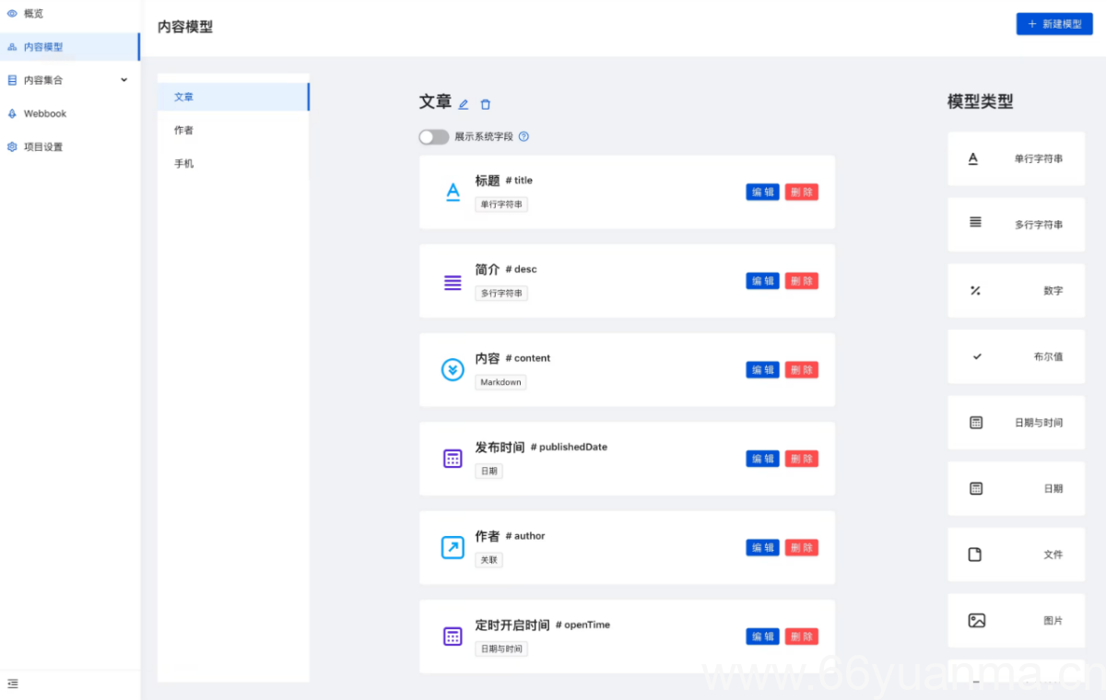The width and height of the screenshot is (1106, 700).
Task: Click the eye icon beside 概览
Action: tap(12, 14)
